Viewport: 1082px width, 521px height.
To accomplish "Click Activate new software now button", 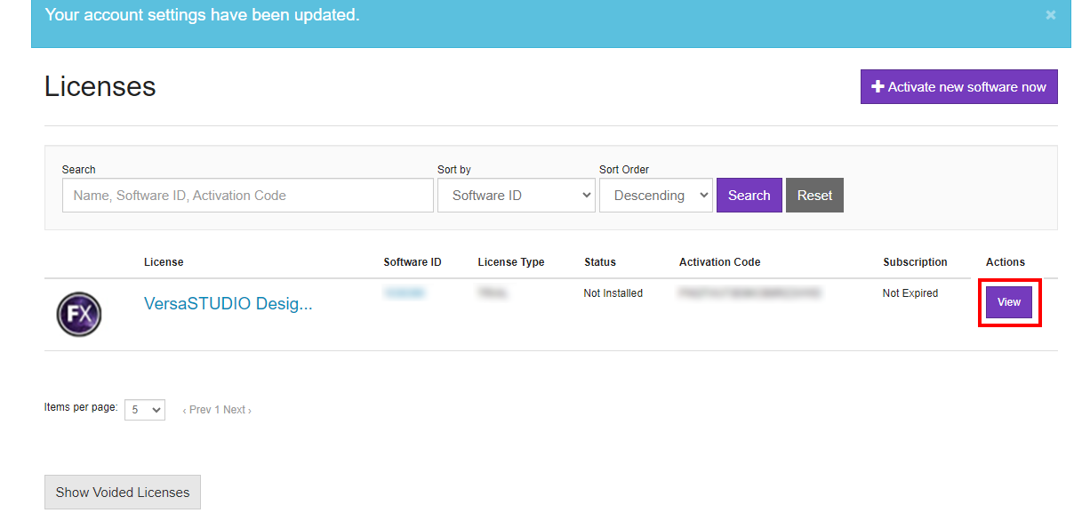I will point(958,86).
